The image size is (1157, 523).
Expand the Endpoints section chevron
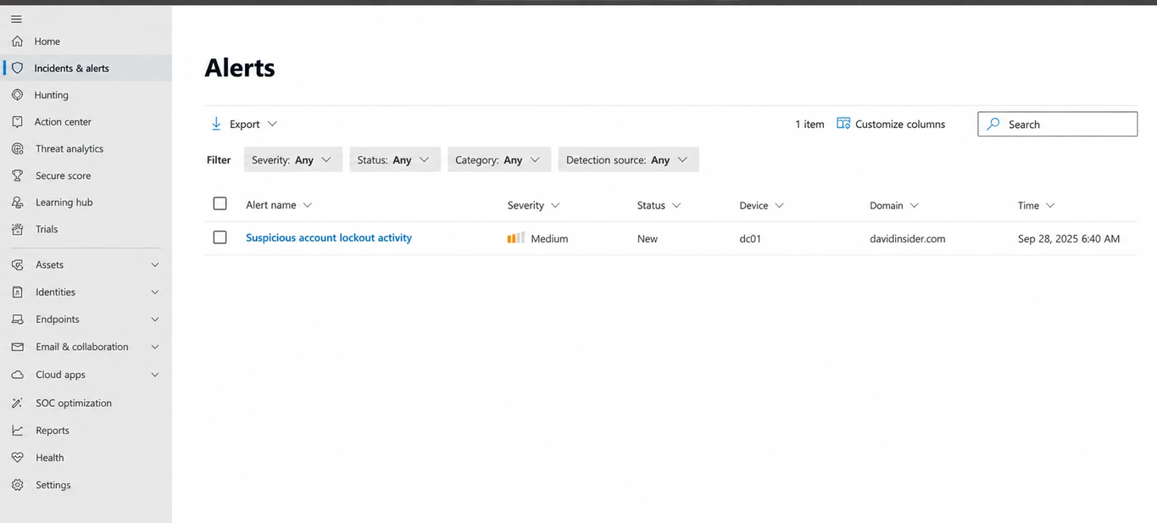pos(155,320)
